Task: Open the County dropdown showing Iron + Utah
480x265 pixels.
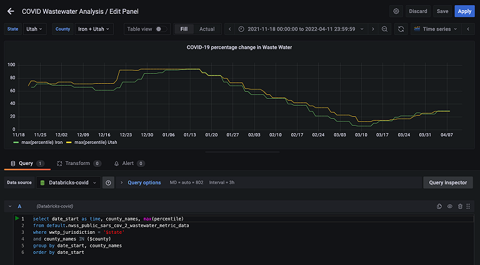Action: [x=94, y=29]
